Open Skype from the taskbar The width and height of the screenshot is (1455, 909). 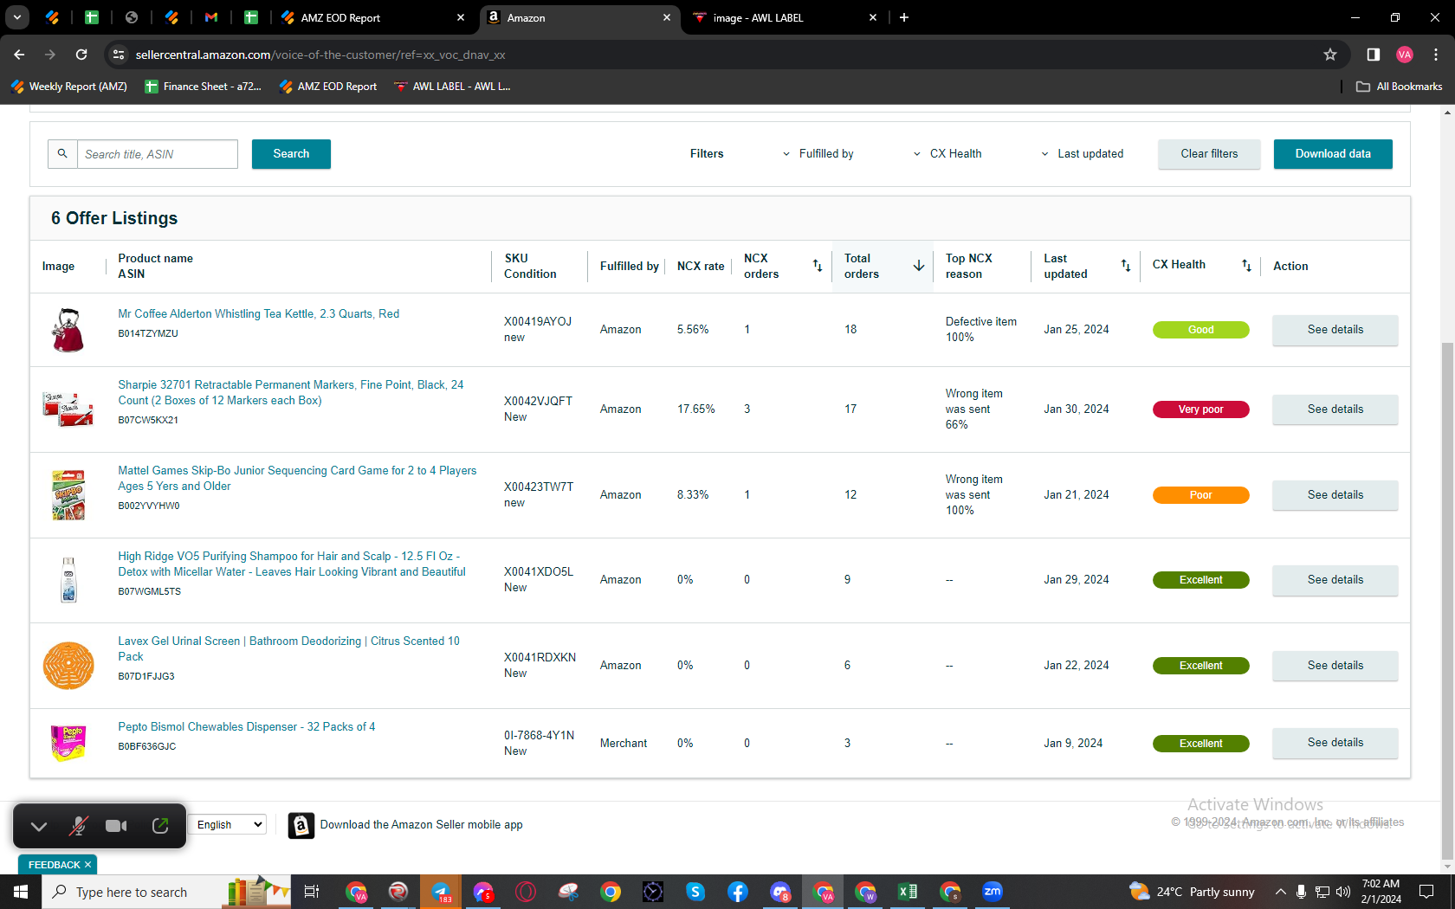point(695,892)
